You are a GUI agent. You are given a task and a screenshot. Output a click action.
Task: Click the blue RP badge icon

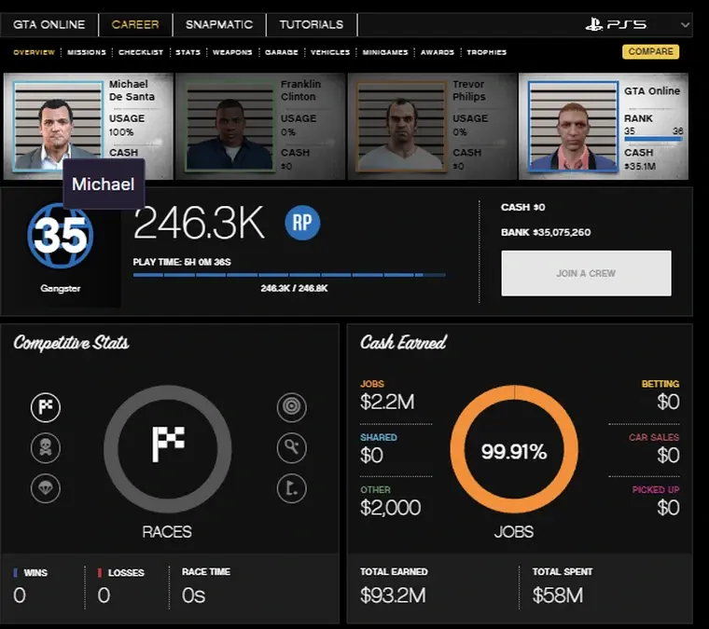click(x=302, y=224)
